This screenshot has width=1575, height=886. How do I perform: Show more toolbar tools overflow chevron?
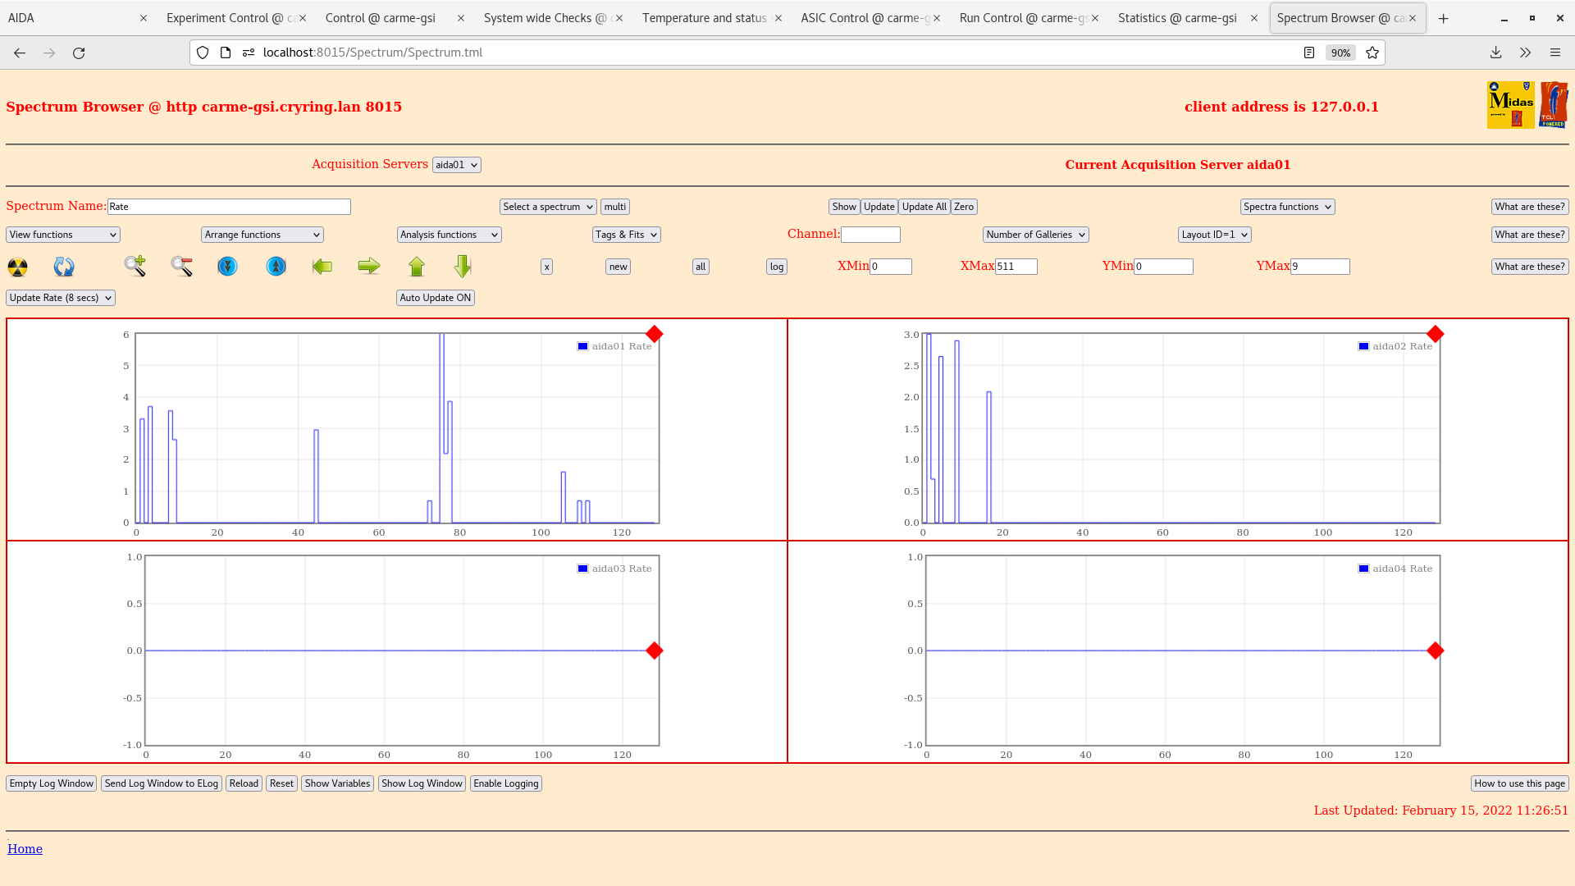1525,53
